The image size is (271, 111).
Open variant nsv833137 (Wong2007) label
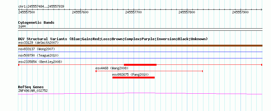[x=37, y=49]
